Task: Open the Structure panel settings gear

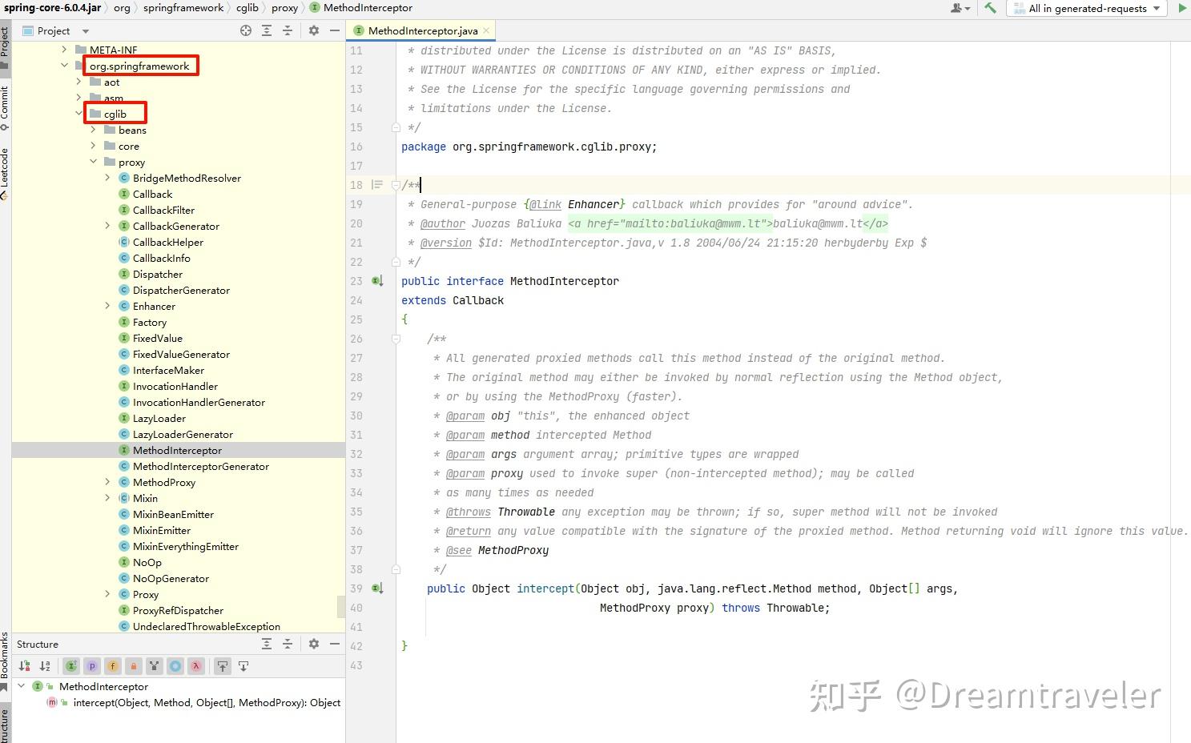Action: [x=314, y=644]
